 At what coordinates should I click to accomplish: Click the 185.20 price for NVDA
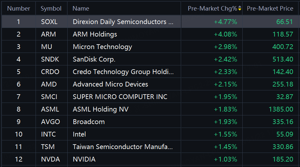[x=284, y=159]
